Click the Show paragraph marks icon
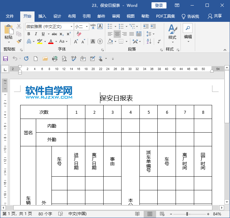Screen dimensions: 230x218 [159, 41]
